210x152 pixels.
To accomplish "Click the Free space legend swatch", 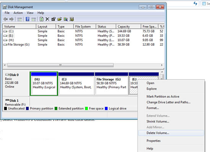I will [x=86, y=108].
